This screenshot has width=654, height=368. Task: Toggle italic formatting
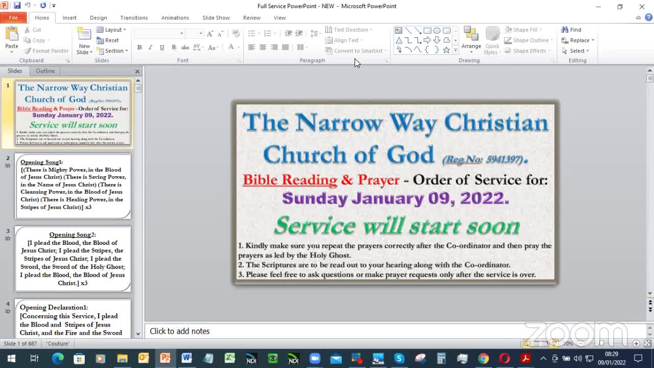[150, 47]
